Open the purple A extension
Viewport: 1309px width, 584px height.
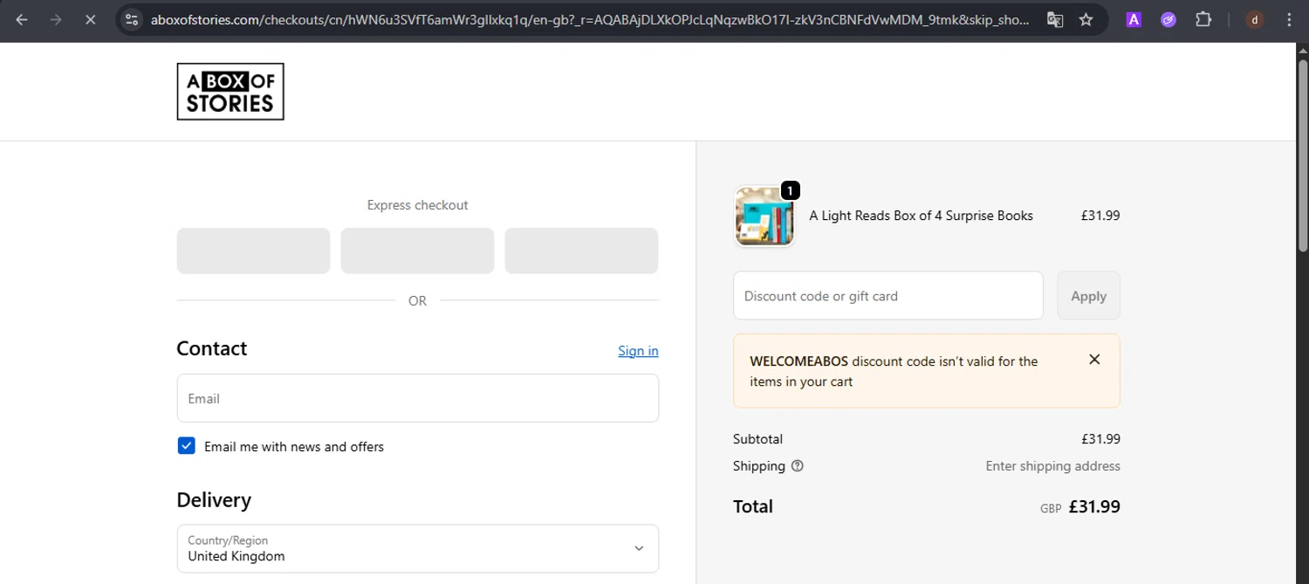click(x=1134, y=19)
